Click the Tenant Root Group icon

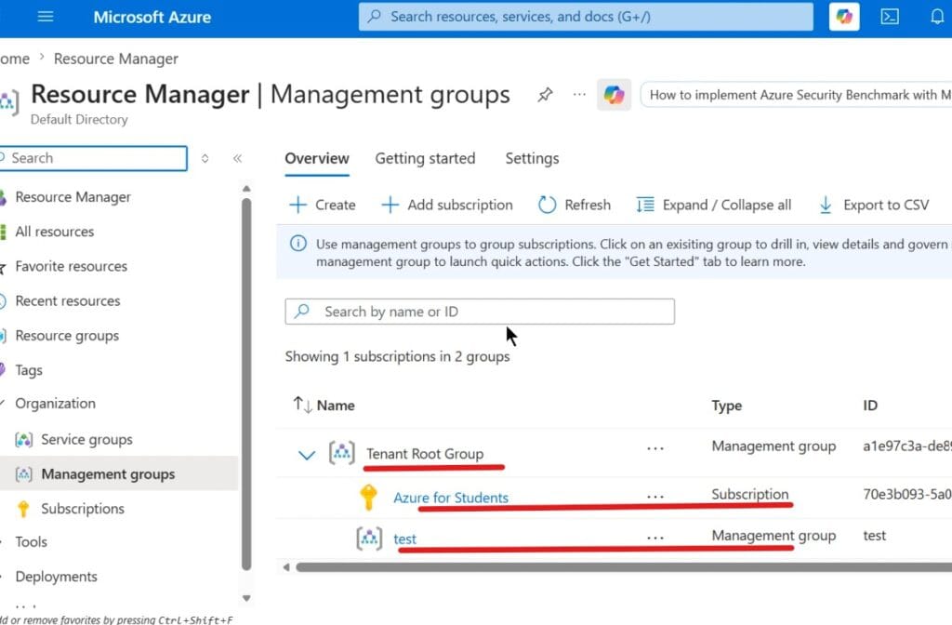[x=342, y=453]
